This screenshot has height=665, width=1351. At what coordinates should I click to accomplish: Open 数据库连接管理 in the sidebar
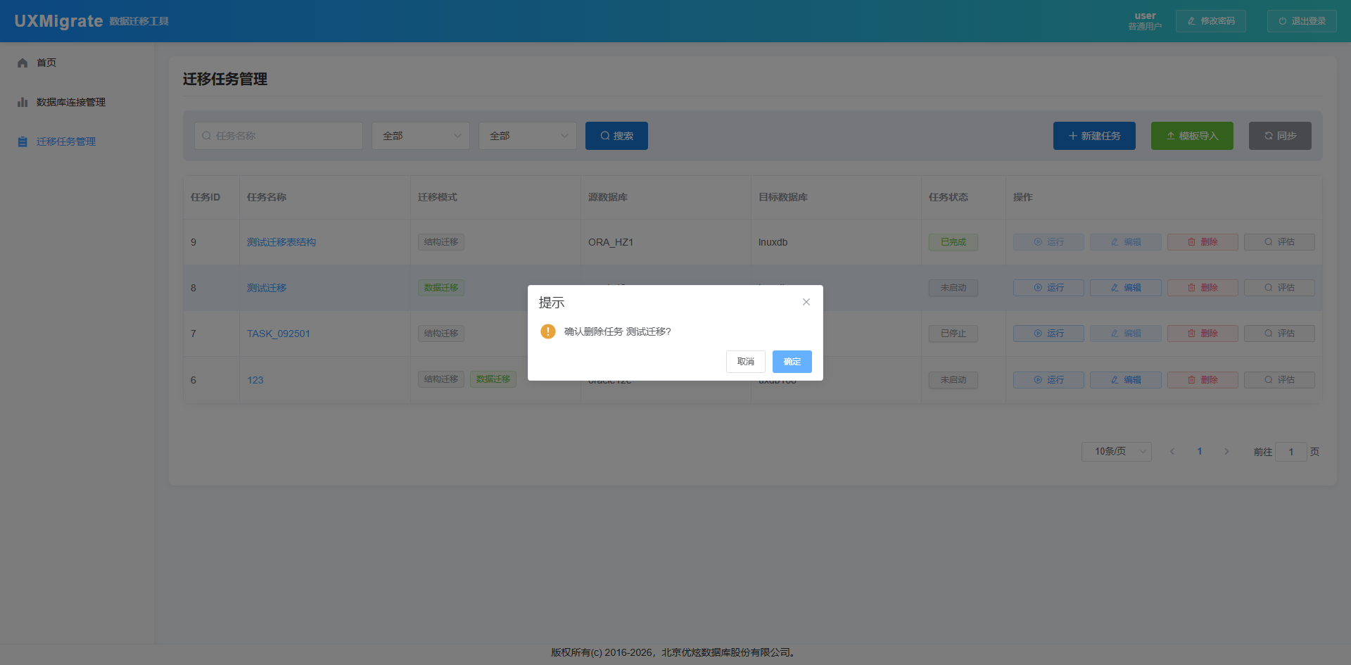point(70,102)
